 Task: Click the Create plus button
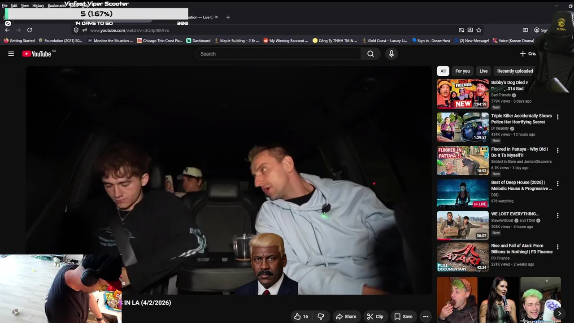tap(528, 54)
